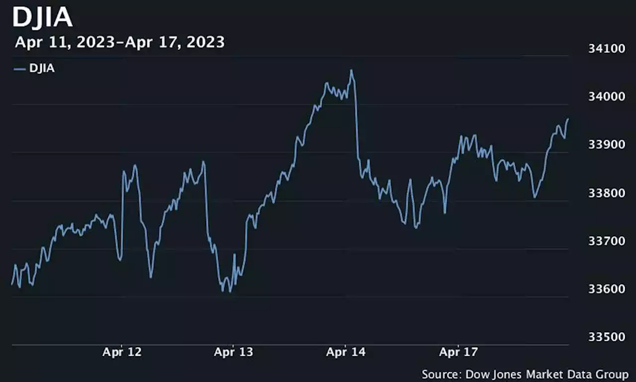Select the date range Apr 11, 2023–Apr 17, 2023

click(x=120, y=42)
